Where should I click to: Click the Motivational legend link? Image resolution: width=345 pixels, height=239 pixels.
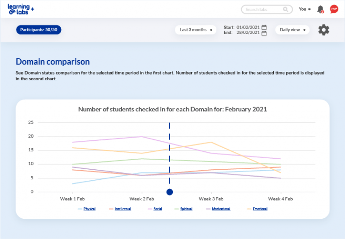[221, 209]
